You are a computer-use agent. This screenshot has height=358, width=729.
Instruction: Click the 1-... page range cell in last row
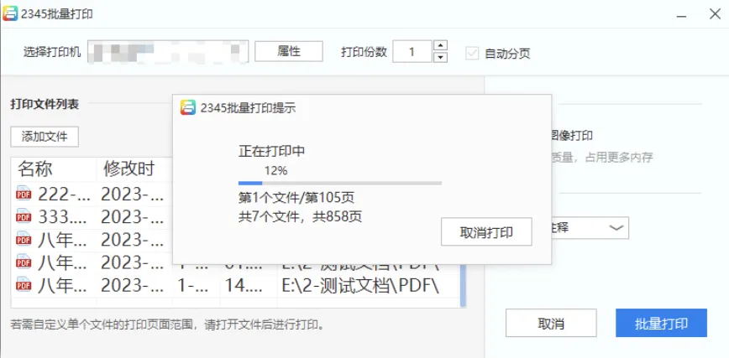(x=193, y=284)
